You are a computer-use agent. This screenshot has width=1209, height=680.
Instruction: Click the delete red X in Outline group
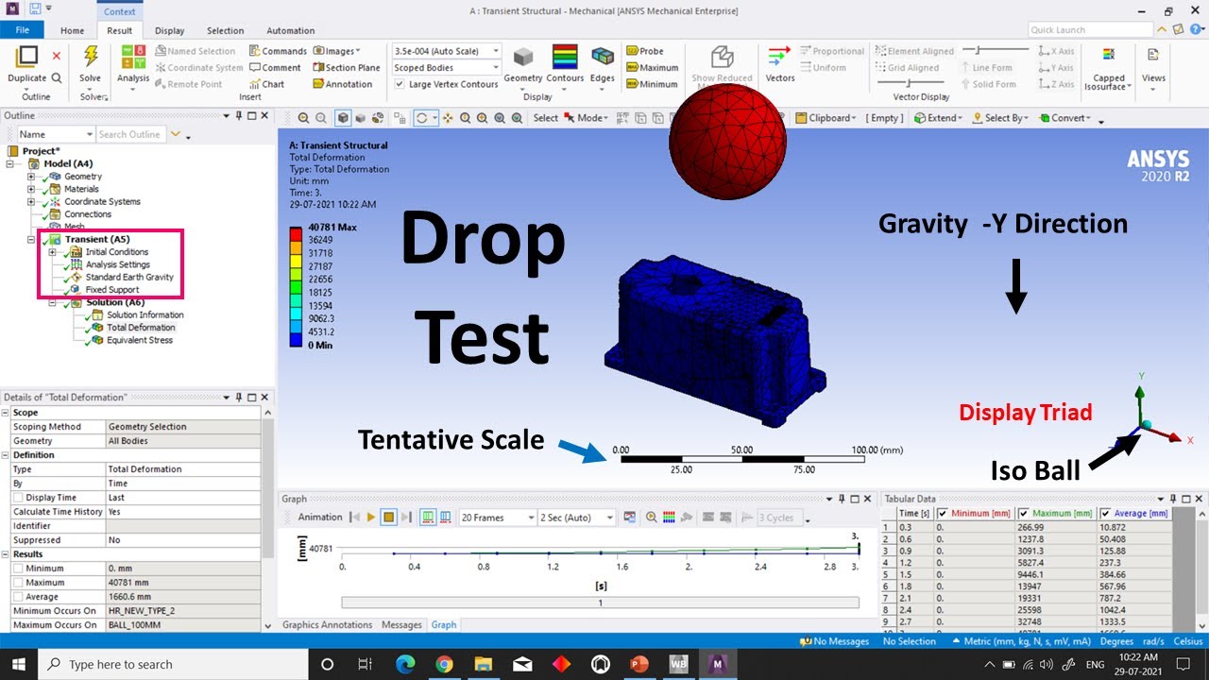(57, 57)
